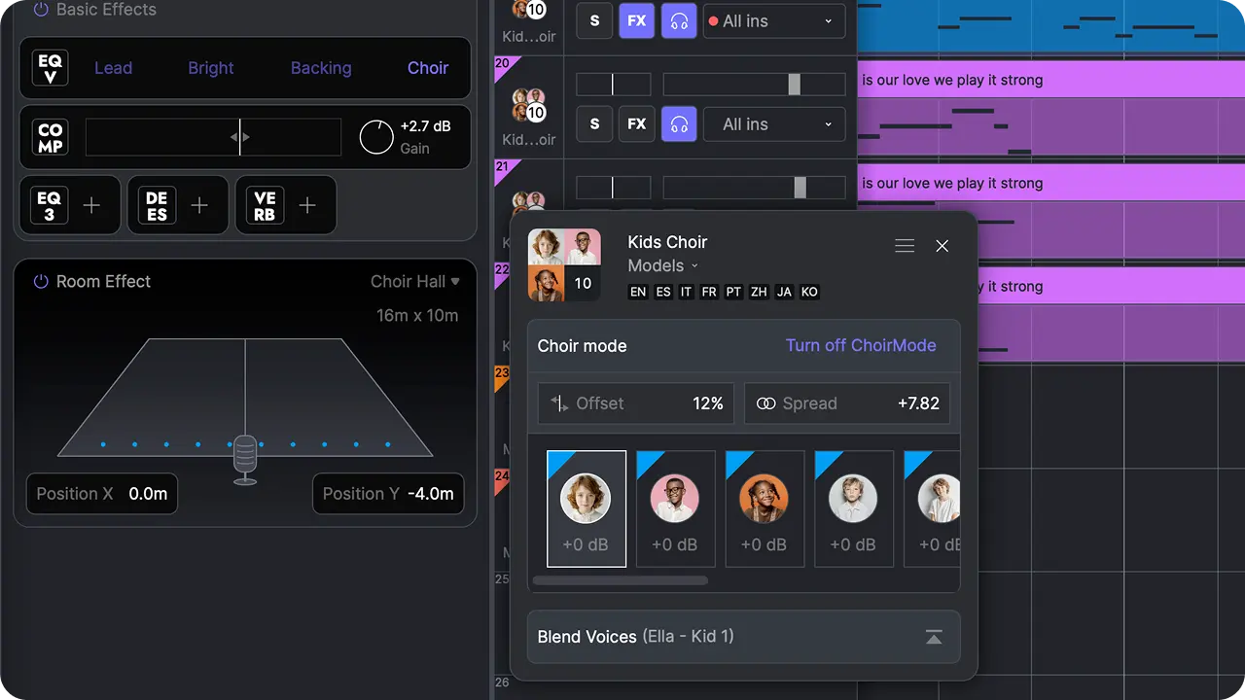Click the COMP compressor icon
Image resolution: width=1245 pixels, height=700 pixels.
click(51, 137)
